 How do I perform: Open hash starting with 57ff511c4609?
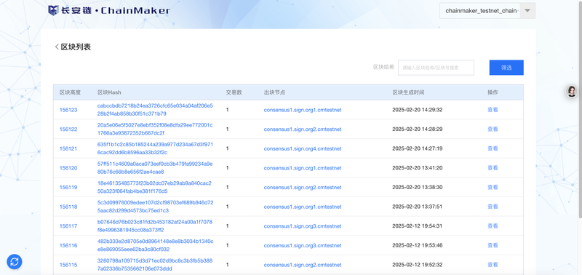pos(155,167)
